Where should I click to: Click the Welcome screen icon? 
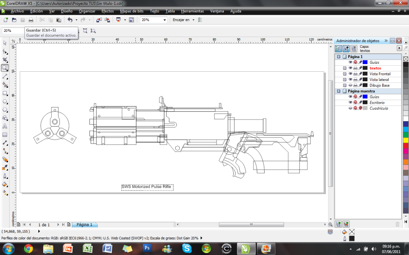131,20
